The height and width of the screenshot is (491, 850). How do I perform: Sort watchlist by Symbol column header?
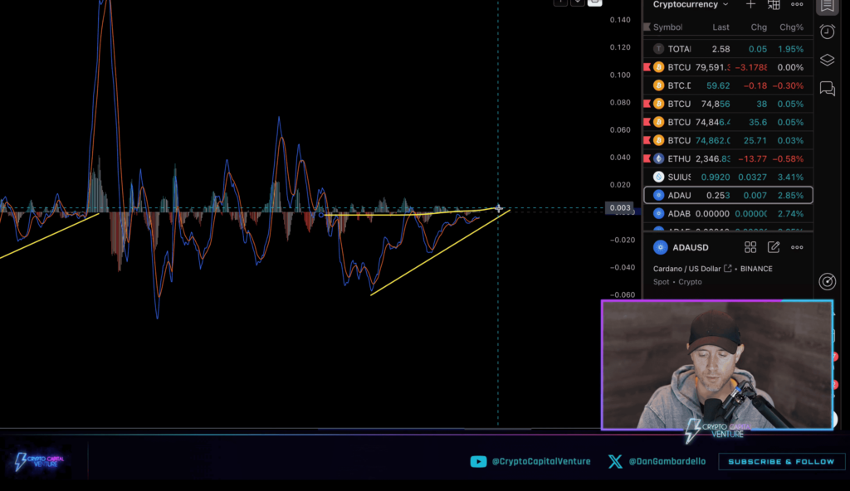(667, 27)
